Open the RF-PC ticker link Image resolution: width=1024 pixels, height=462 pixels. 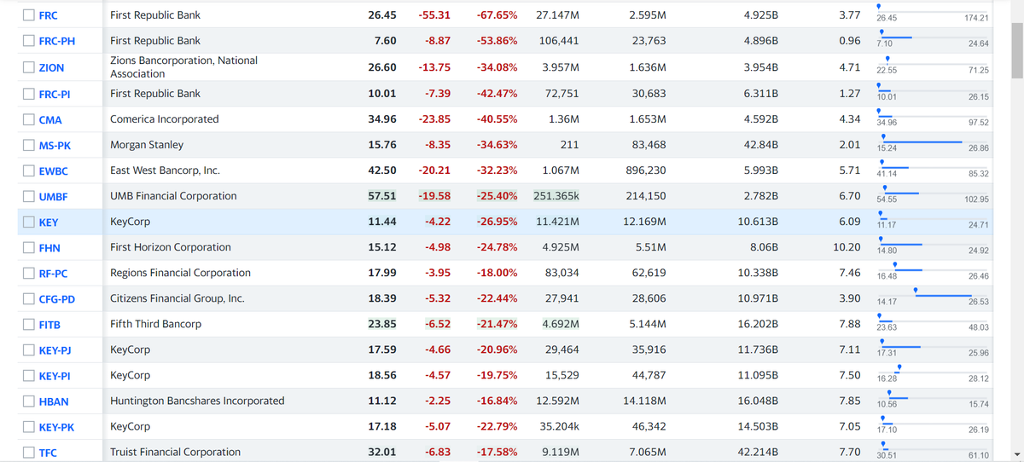pos(53,274)
